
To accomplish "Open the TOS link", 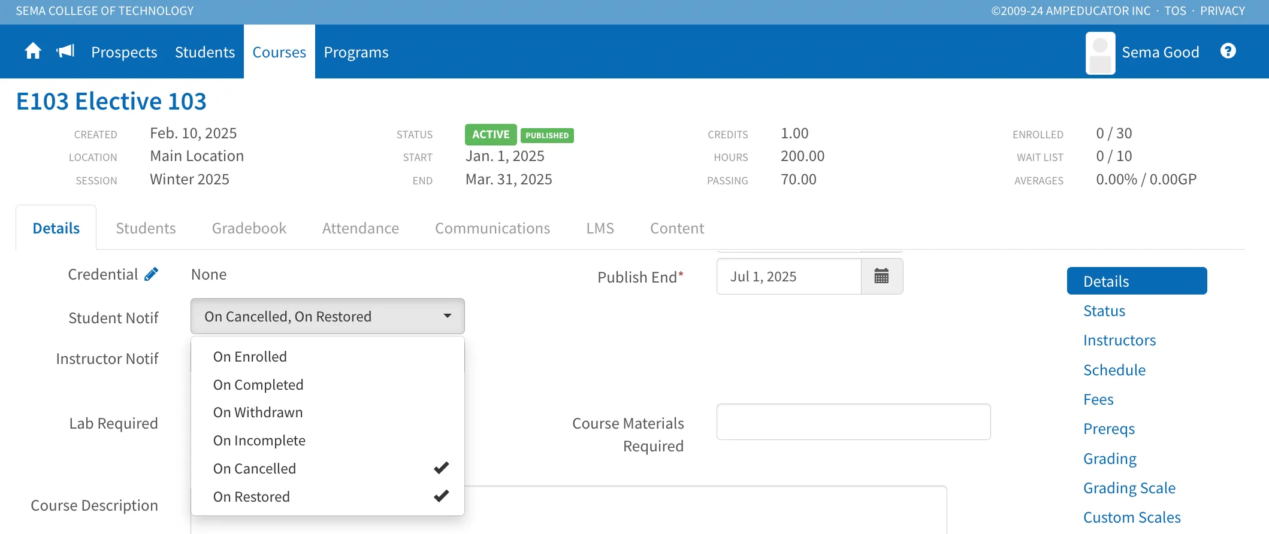I will 1175,11.
